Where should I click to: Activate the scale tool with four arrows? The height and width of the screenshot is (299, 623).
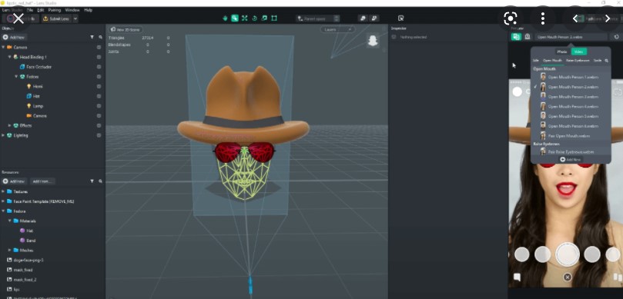click(x=245, y=18)
